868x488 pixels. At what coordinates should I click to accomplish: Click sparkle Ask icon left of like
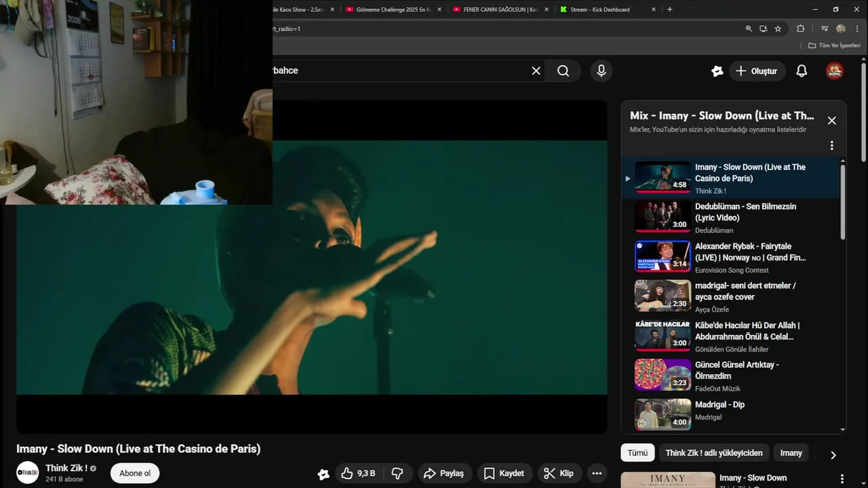tap(323, 474)
